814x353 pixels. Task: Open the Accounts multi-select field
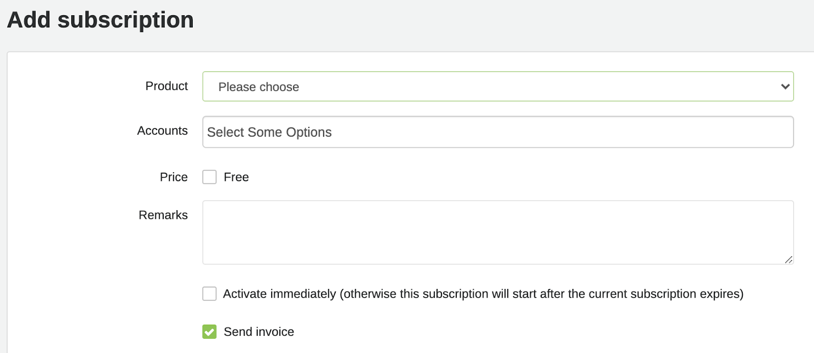click(x=498, y=132)
